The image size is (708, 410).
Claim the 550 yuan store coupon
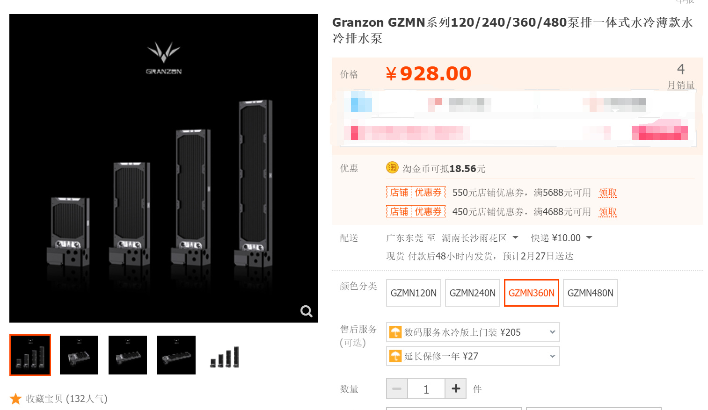pos(608,193)
